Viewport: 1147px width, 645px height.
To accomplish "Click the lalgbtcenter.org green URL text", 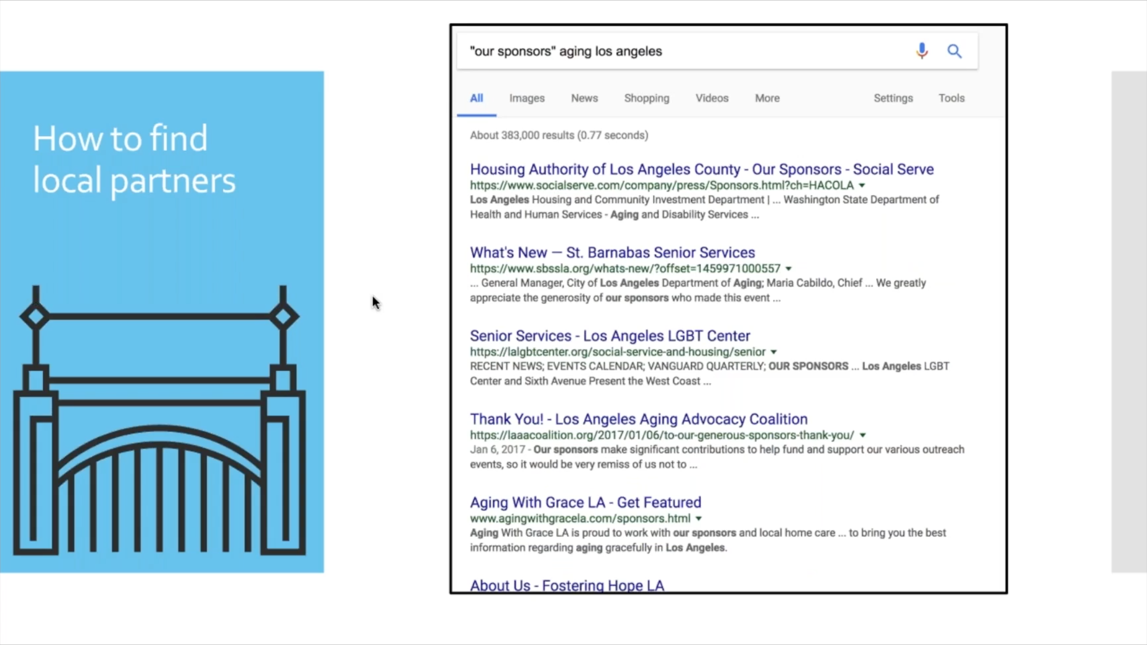I will [617, 351].
